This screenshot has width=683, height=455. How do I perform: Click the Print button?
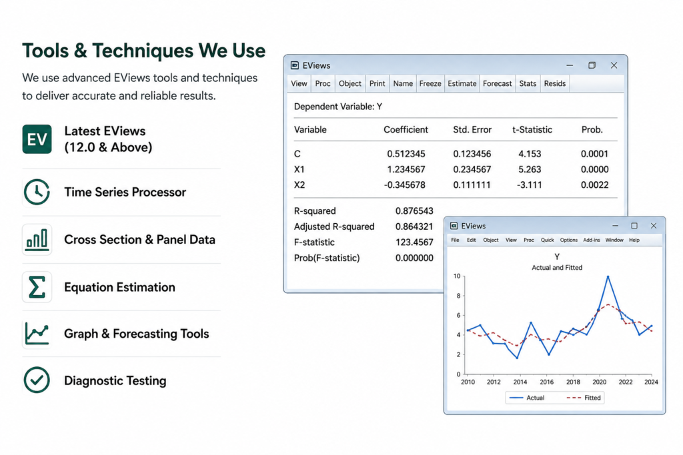378,83
